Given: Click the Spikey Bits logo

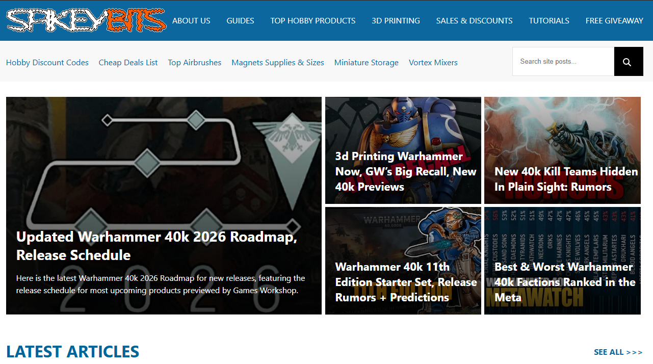Looking at the screenshot, I should (x=86, y=20).
